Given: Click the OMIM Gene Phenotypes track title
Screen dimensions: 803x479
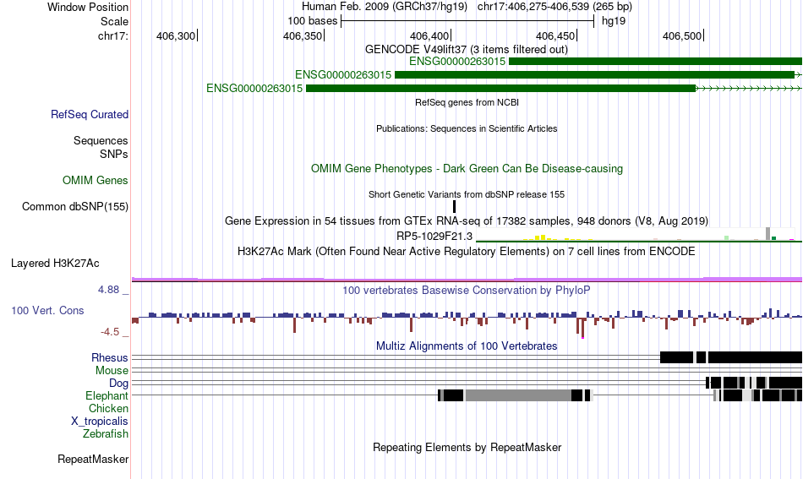Looking at the screenshot, I should (467, 168).
